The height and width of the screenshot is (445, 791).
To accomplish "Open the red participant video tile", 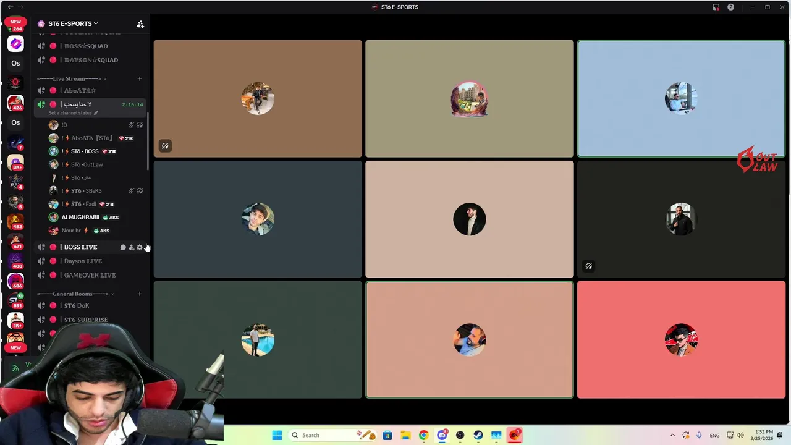I will click(681, 339).
